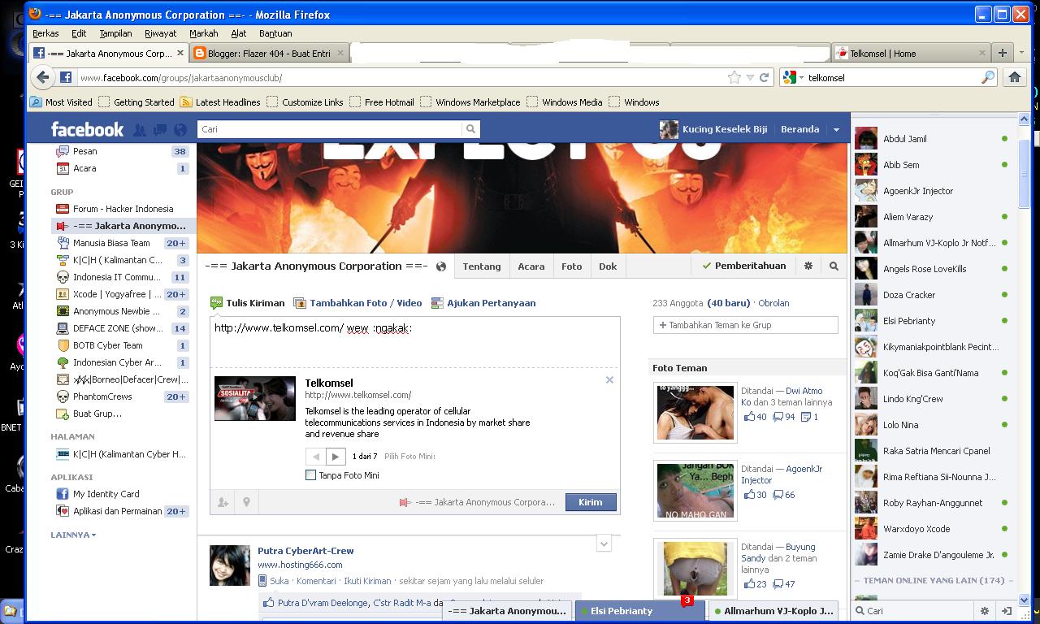Click the Firefox back arrow button
The width and height of the screenshot is (1040, 624).
click(43, 77)
